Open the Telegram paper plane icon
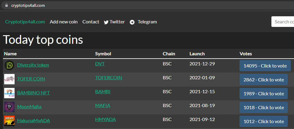 [x=132, y=22]
